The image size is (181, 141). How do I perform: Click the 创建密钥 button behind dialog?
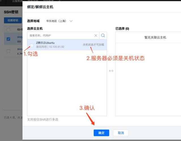click(13, 20)
